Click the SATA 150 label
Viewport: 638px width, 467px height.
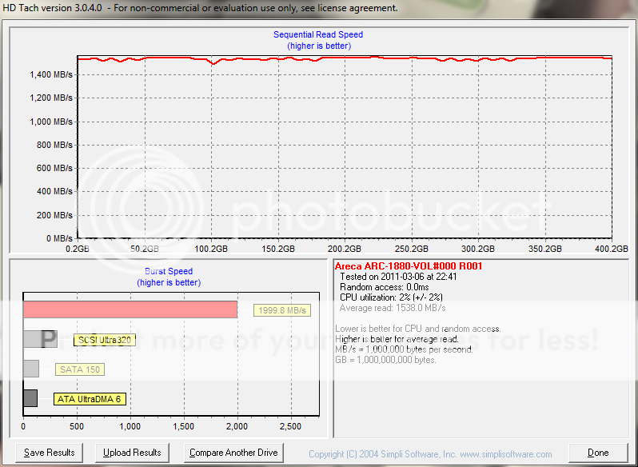(x=80, y=369)
